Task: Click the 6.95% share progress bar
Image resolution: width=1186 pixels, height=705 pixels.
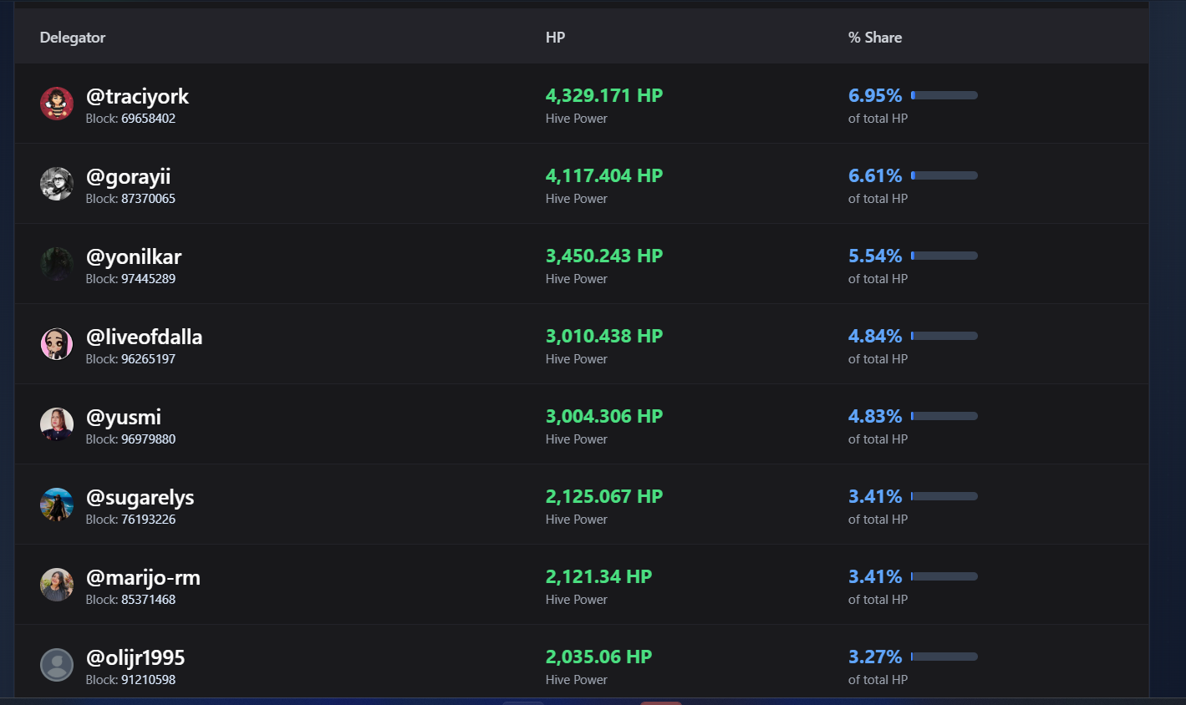Action: 944,95
